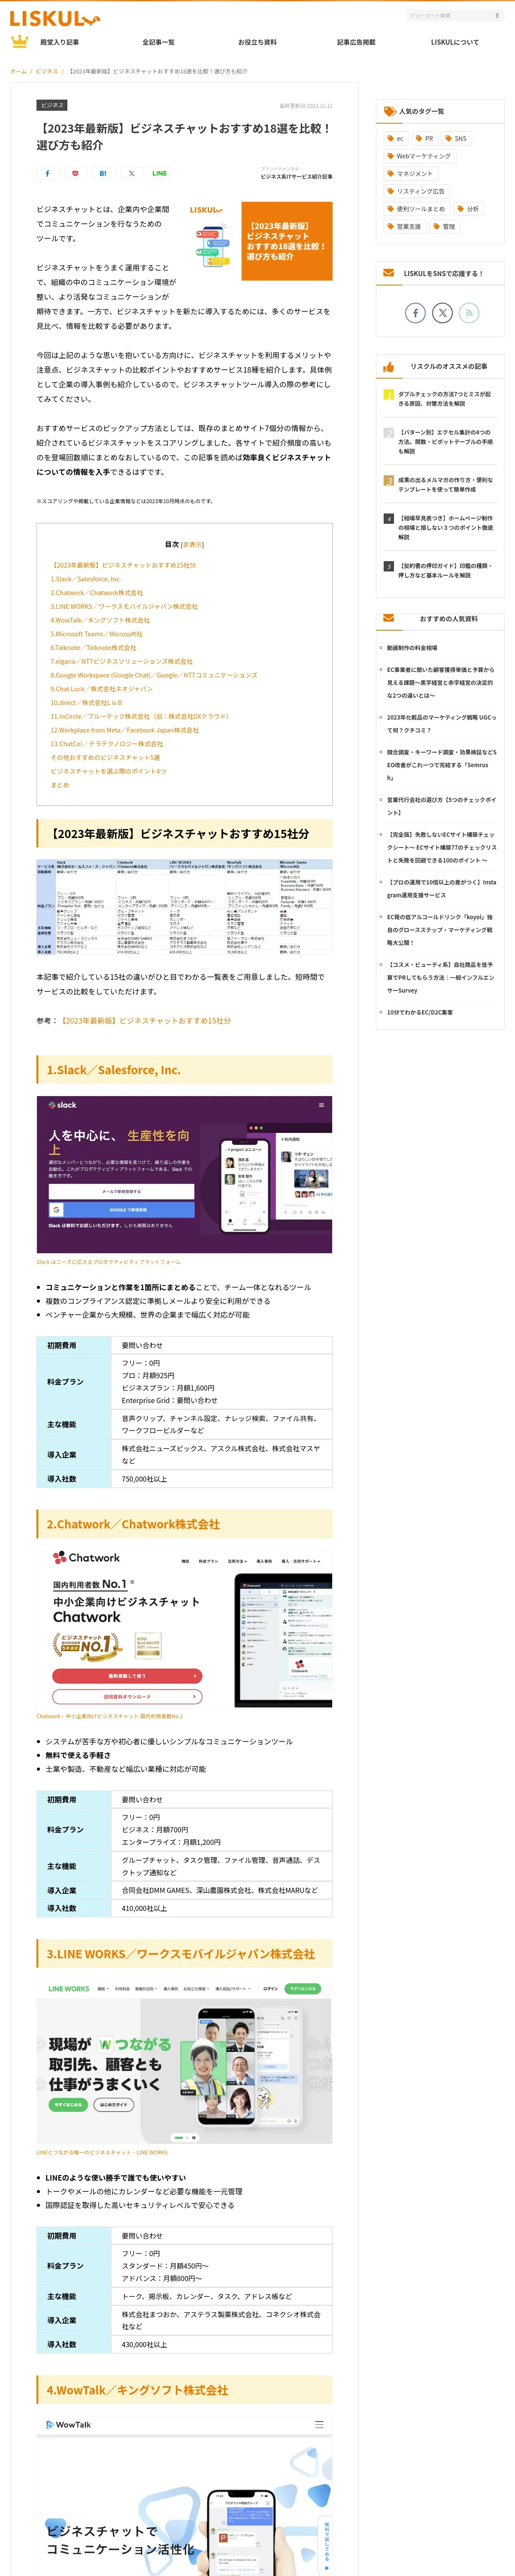Viewport: 515px width, 2576px height.
Task: Click the ホーム breadcrumb link
Action: (18, 71)
